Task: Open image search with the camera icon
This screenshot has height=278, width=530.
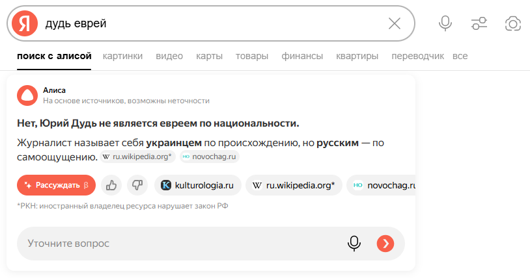Action: pos(513,23)
